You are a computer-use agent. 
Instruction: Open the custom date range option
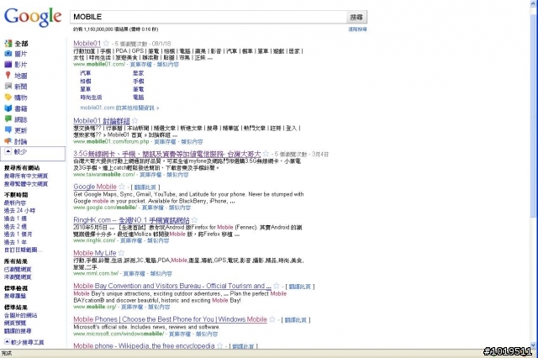coord(21,250)
